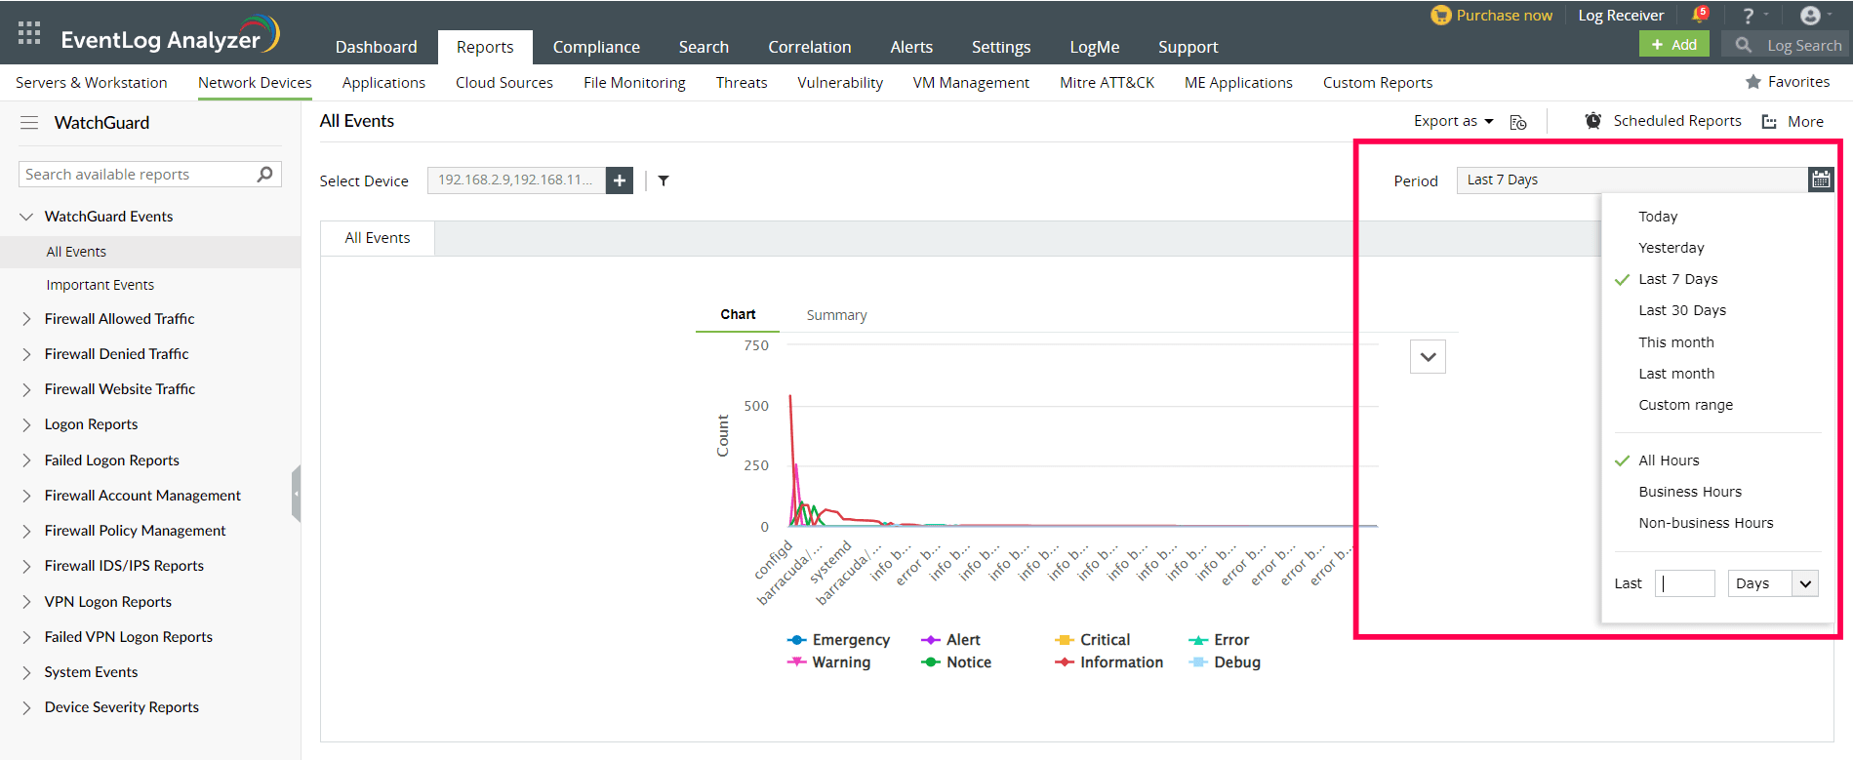
Task: Open the user account avatar icon
Action: pyautogui.click(x=1810, y=16)
